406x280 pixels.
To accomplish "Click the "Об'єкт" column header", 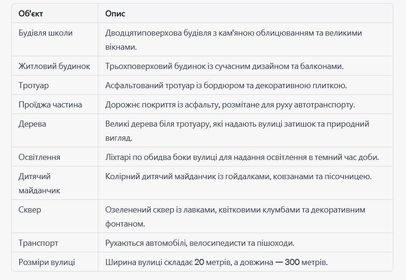I will [30, 14].
